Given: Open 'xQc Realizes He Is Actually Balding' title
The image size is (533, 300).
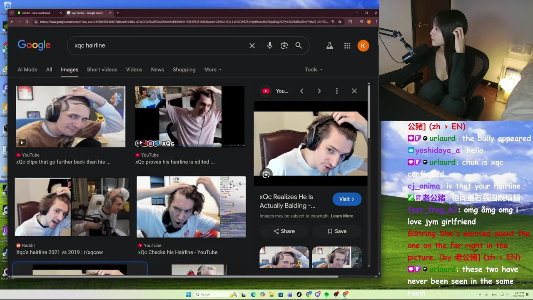Looking at the screenshot, I should [287, 201].
